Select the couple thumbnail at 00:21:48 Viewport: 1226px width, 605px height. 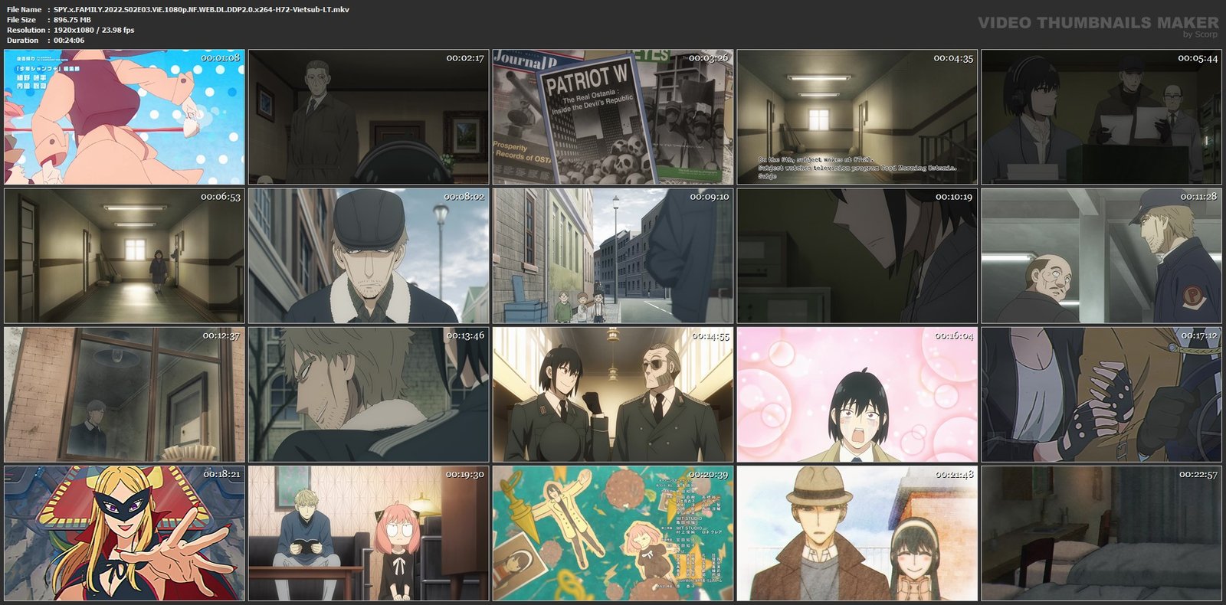[x=857, y=534]
